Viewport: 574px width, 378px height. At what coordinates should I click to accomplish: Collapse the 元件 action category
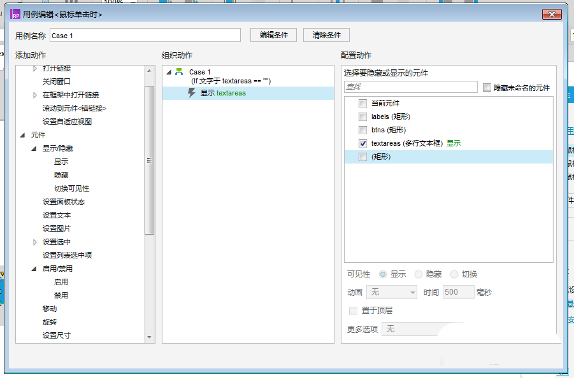point(22,135)
